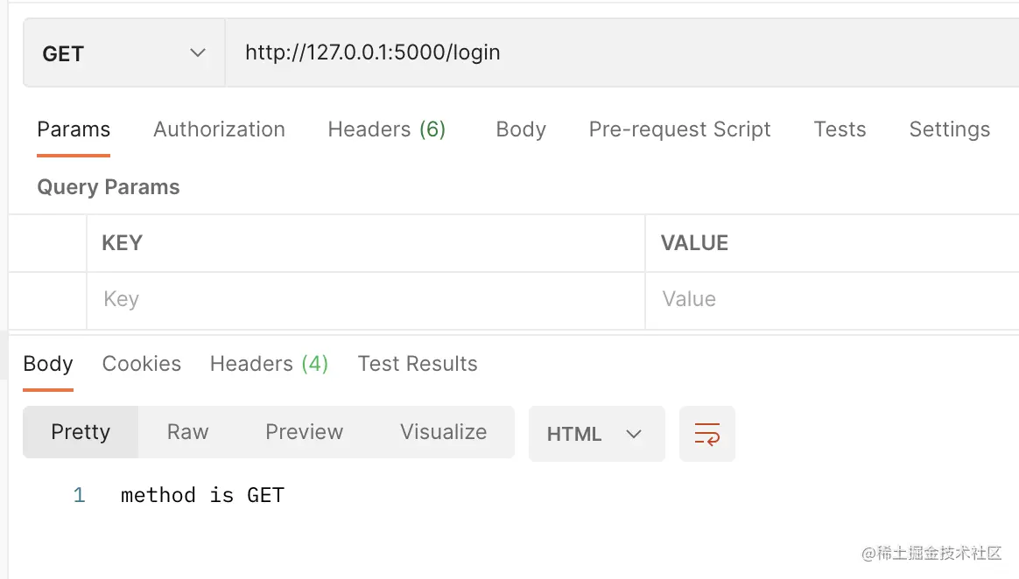Open the GET method dropdown
Image resolution: width=1019 pixels, height=579 pixels.
(x=123, y=53)
